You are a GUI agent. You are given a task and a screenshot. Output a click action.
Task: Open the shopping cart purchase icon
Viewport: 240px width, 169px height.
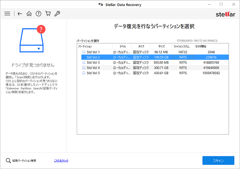click(x=48, y=14)
